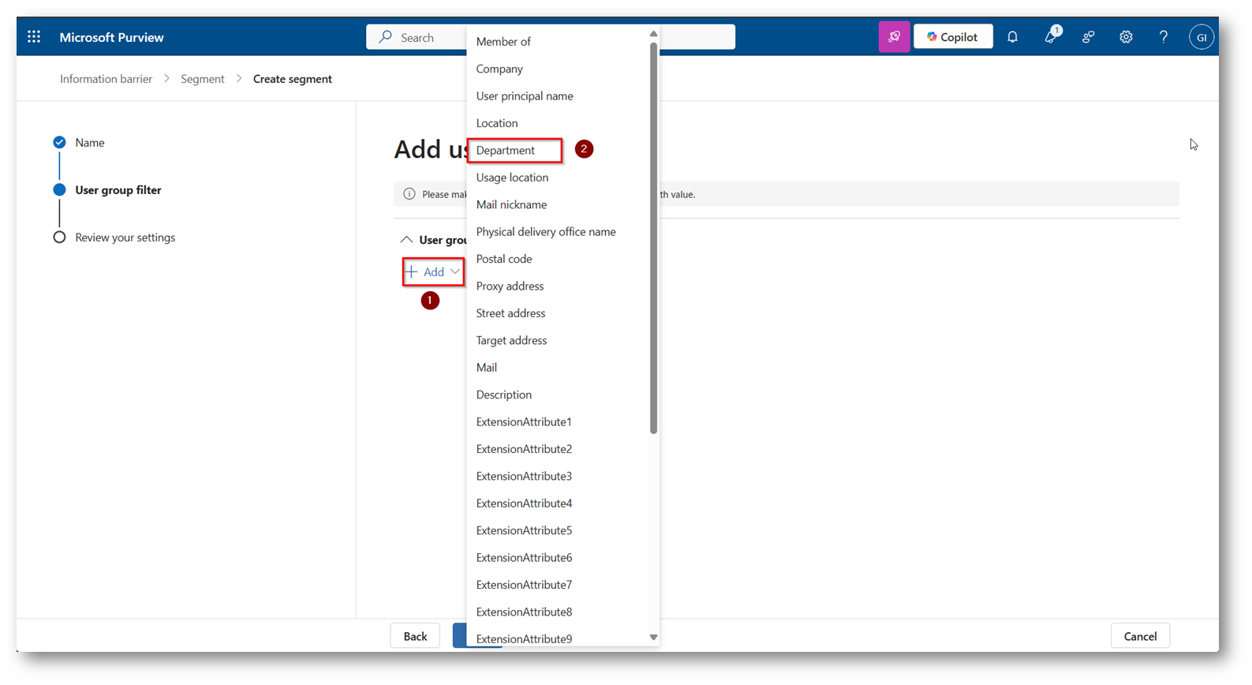The image size is (1252, 685).
Task: Click the Cancel button
Action: 1140,636
